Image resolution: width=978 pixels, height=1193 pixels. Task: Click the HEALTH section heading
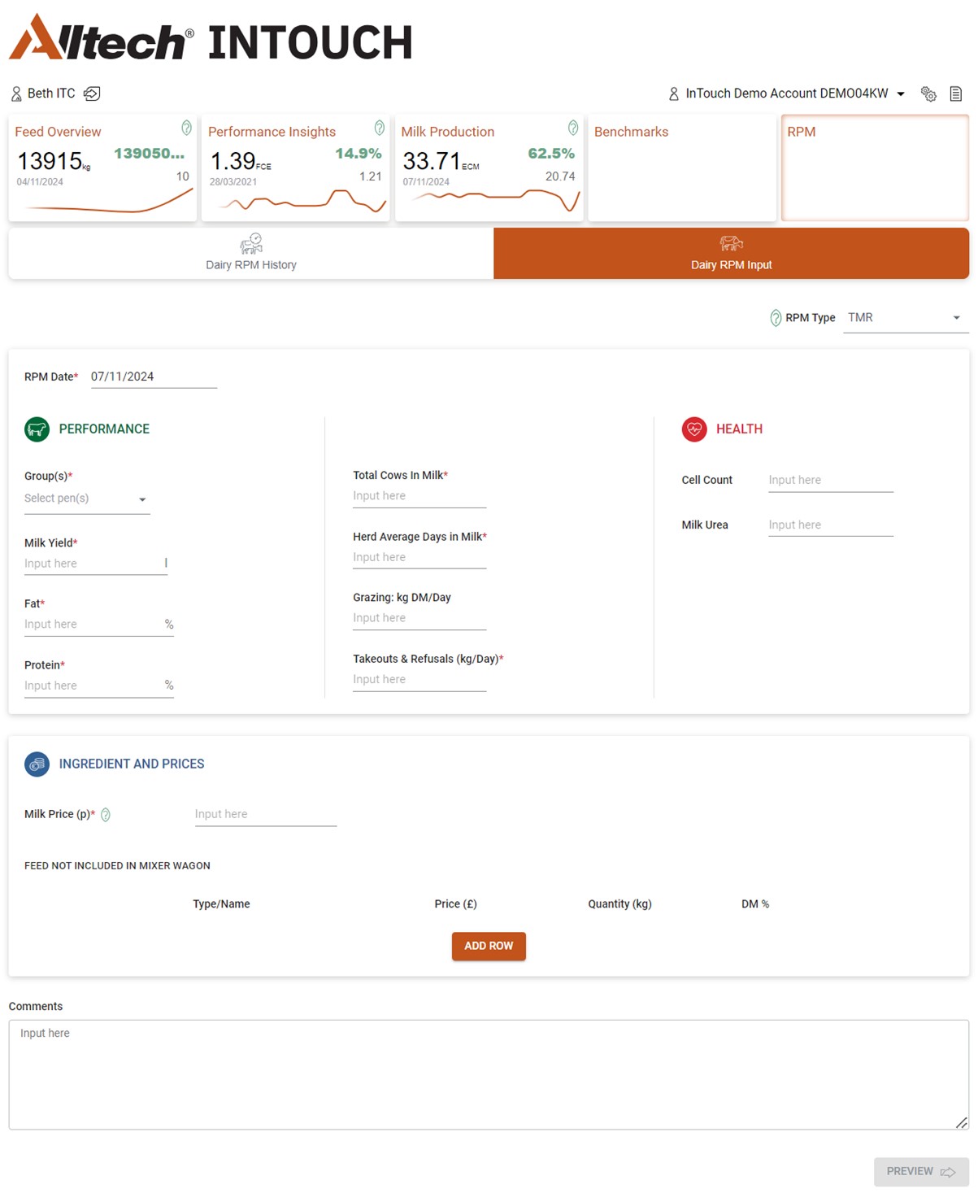pyautogui.click(x=739, y=429)
